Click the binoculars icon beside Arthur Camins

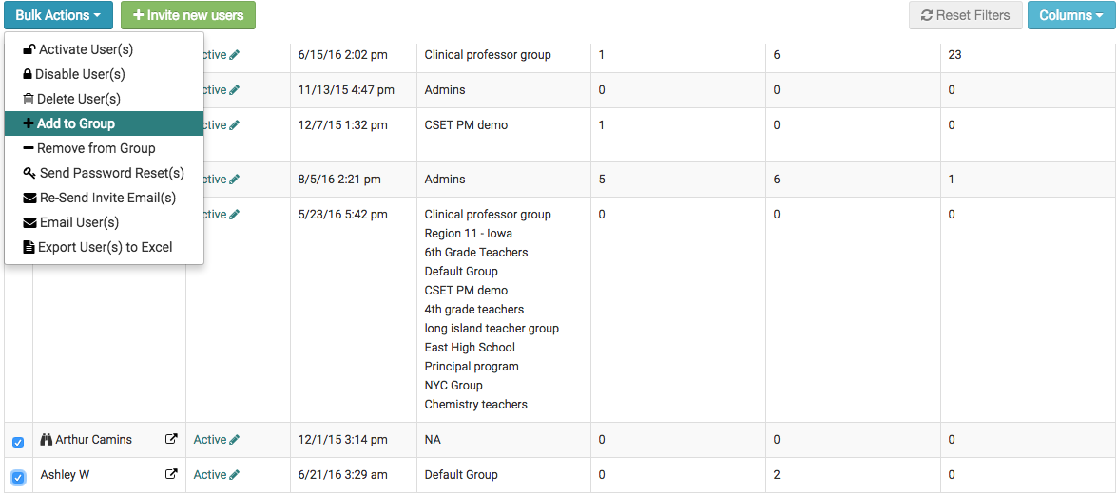(x=47, y=440)
